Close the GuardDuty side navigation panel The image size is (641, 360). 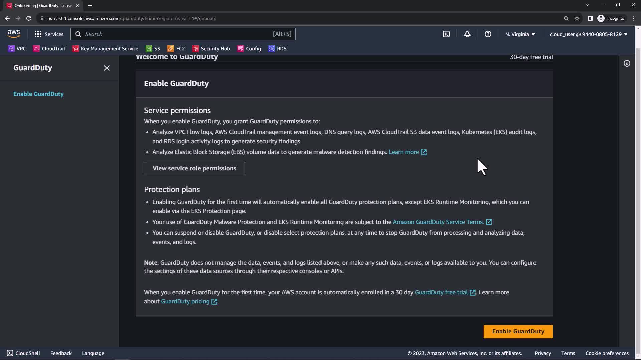106,68
